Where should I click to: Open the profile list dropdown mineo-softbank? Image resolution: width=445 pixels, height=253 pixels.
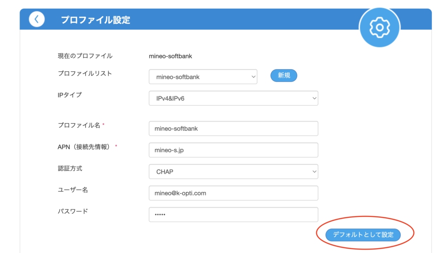[203, 77]
